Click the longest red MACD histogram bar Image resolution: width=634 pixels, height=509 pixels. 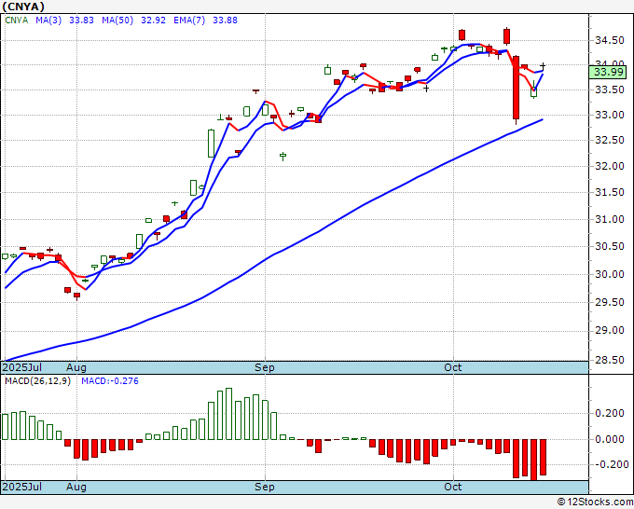pos(533,460)
